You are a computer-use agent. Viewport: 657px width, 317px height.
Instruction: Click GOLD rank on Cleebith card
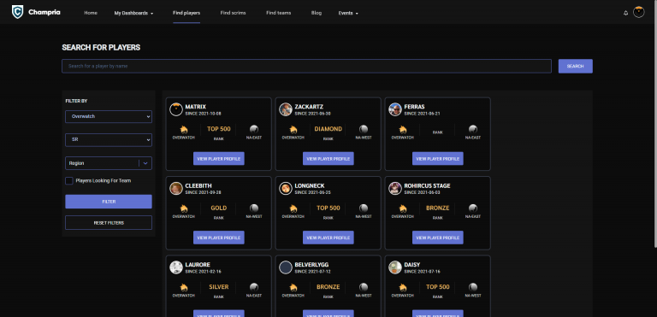tap(219, 208)
